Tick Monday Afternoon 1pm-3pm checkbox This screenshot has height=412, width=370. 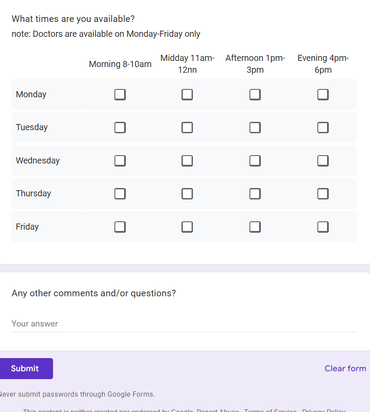coord(255,95)
